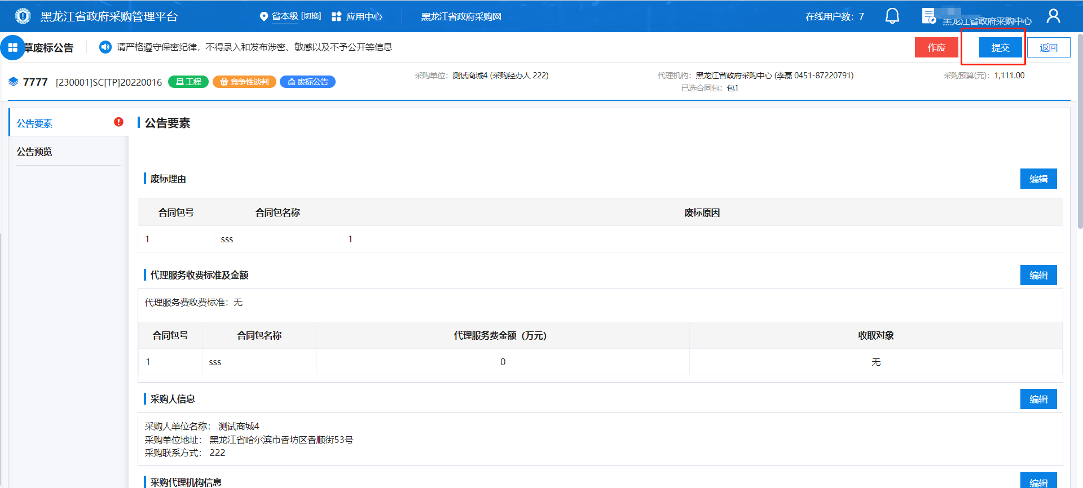The height and width of the screenshot is (488, 1083).
Task: Click the speaker announcement icon
Action: [x=105, y=47]
